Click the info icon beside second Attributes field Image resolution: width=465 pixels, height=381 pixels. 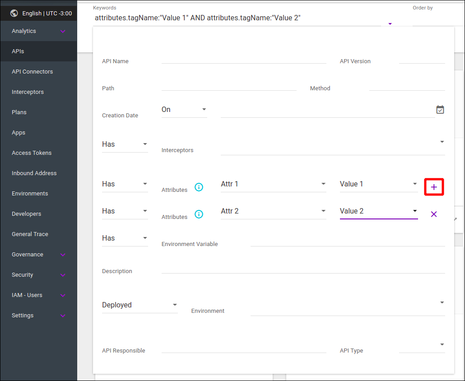[199, 214]
